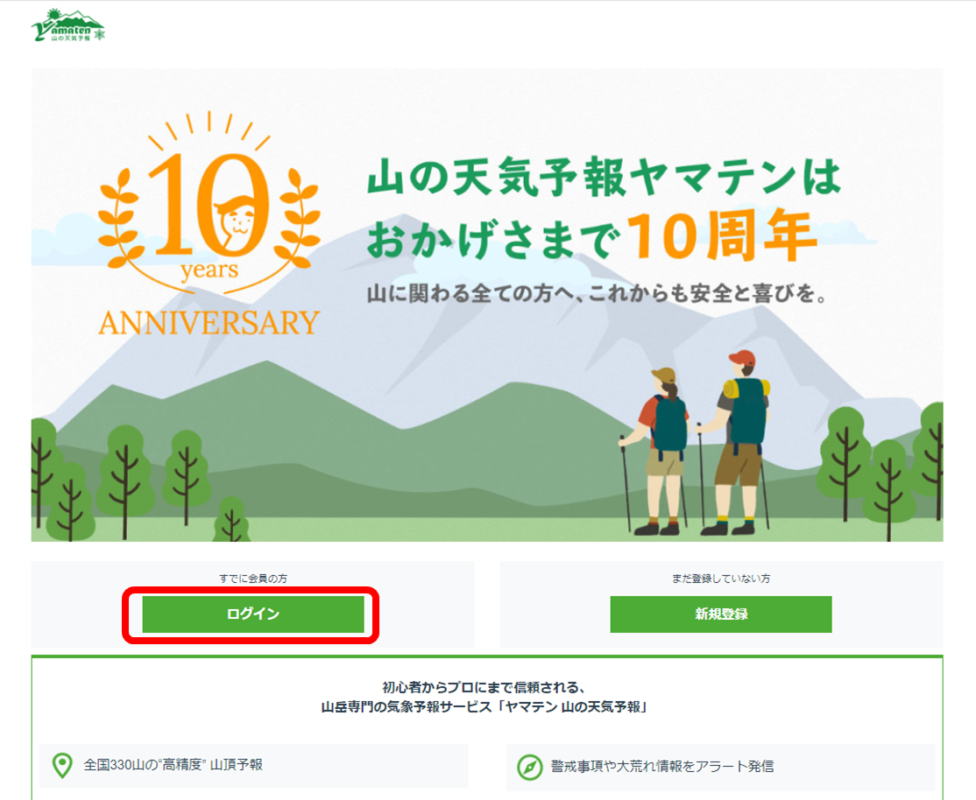This screenshot has height=800, width=976.
Task: Click the まだ登録していない方 label
Action: (x=721, y=579)
